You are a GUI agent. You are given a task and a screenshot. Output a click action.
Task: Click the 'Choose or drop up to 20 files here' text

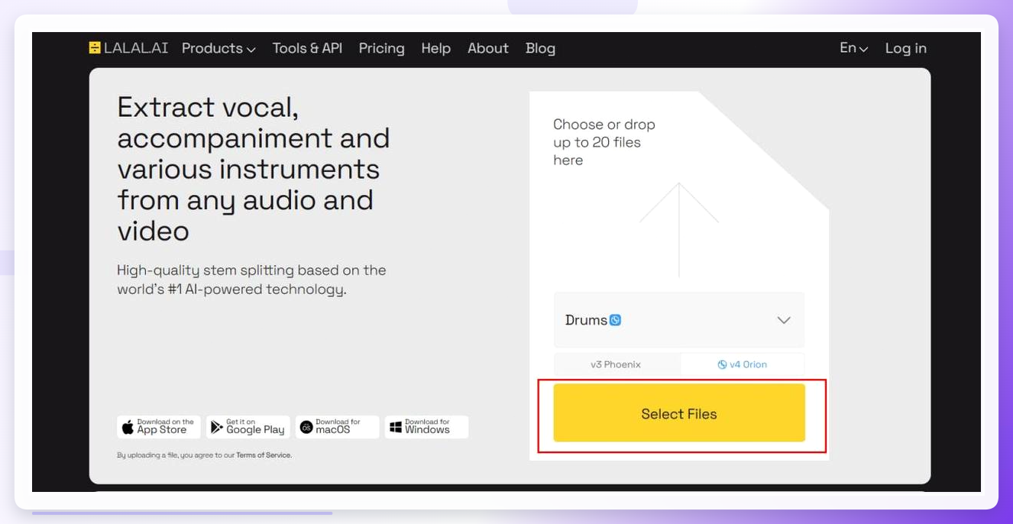click(x=604, y=142)
